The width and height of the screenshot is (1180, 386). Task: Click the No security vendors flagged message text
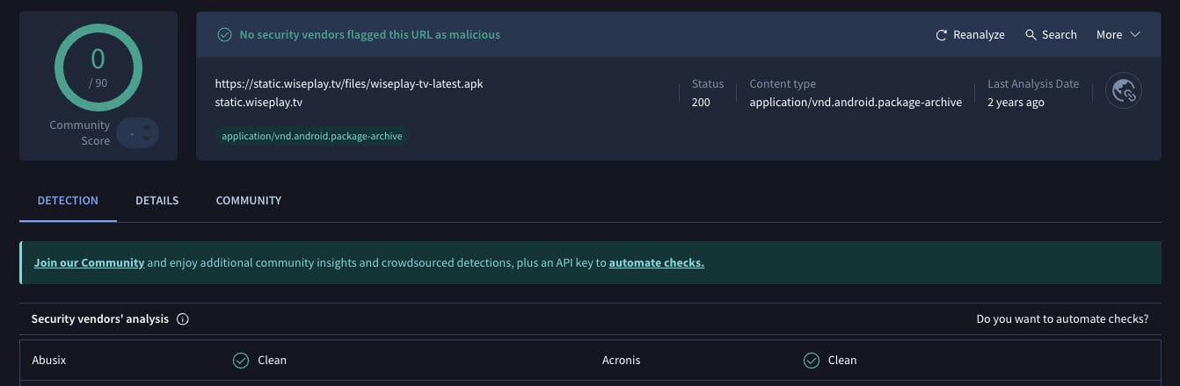pyautogui.click(x=370, y=35)
